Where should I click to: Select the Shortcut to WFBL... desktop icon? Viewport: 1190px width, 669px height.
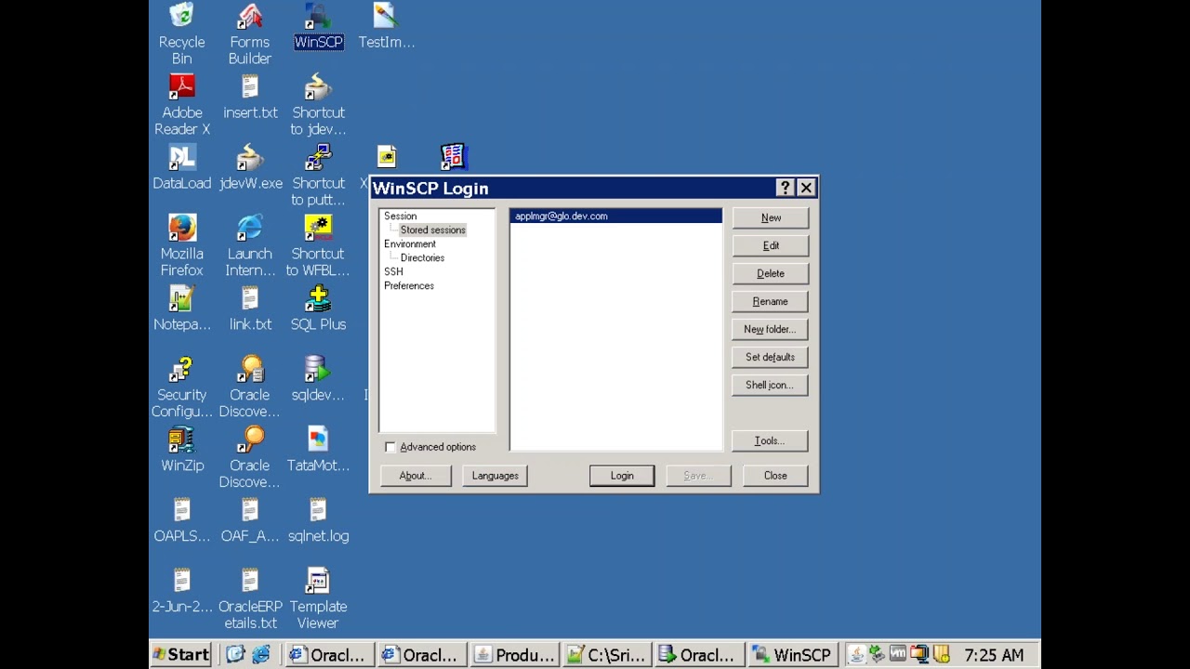[x=318, y=245]
